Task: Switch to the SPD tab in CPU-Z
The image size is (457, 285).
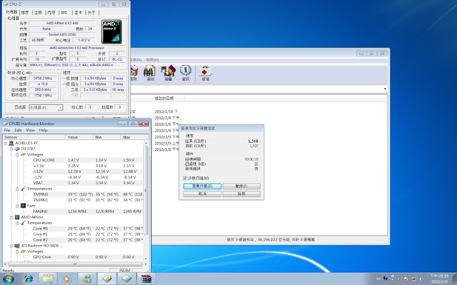Action: point(64,12)
